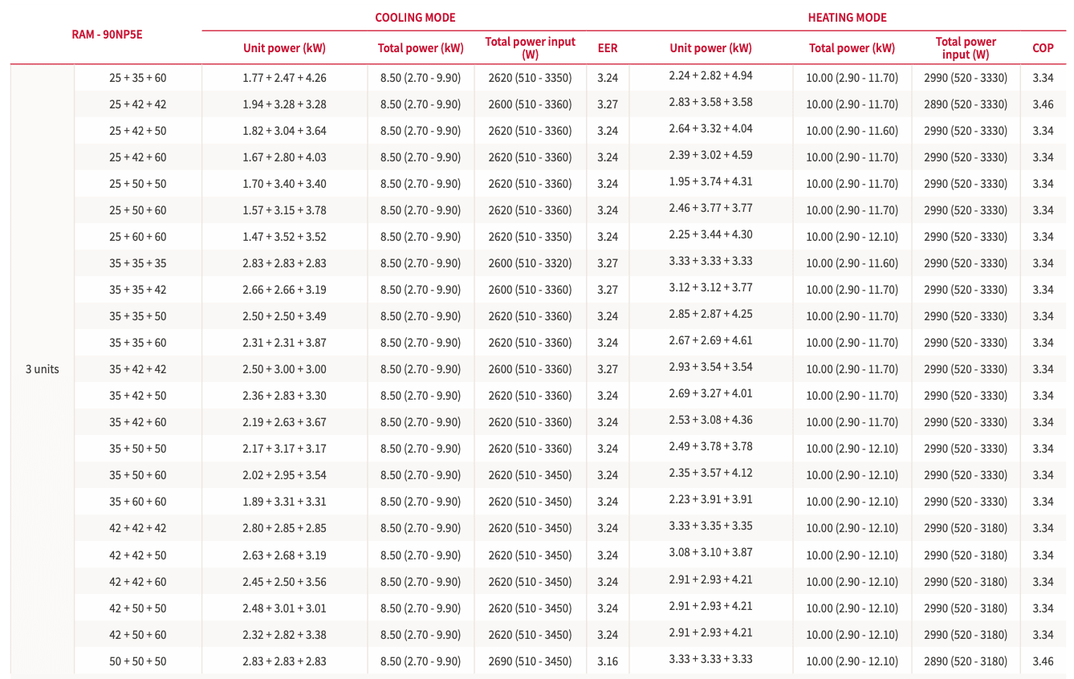Click cooling unit power 2.66 + 2.66 + 3.19
Screen dimensions: 1074x679
[x=284, y=290]
